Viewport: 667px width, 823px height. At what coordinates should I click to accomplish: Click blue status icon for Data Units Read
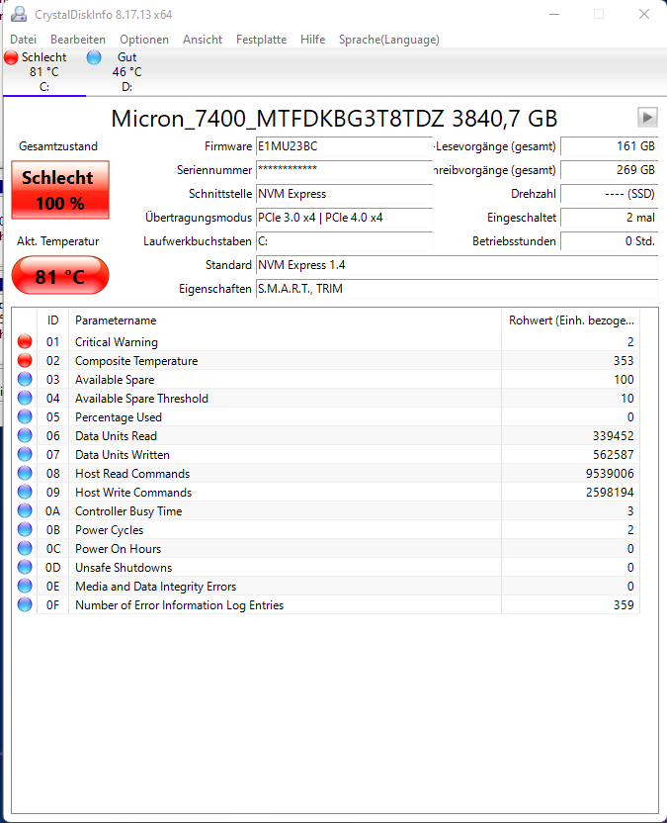coord(25,435)
